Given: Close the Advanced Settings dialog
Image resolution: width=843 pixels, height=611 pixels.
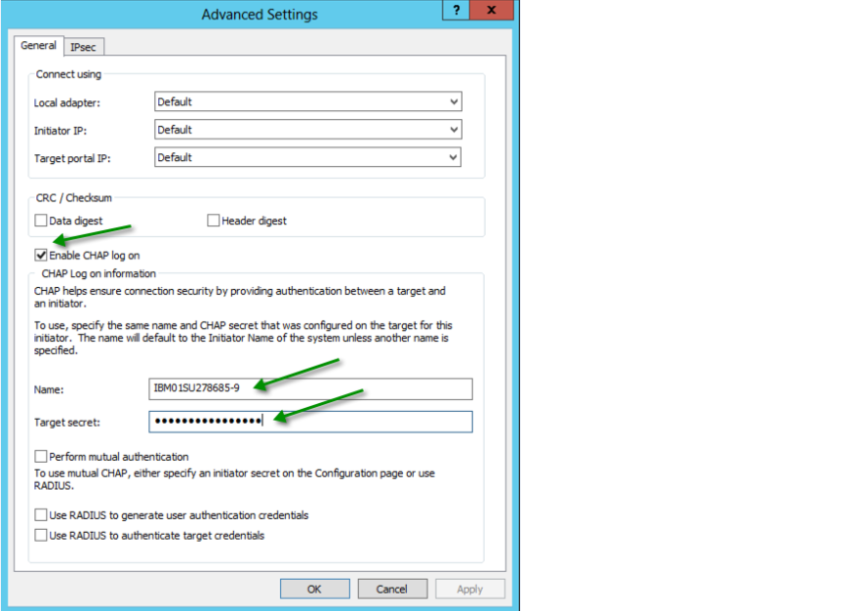Looking at the screenshot, I should [495, 11].
